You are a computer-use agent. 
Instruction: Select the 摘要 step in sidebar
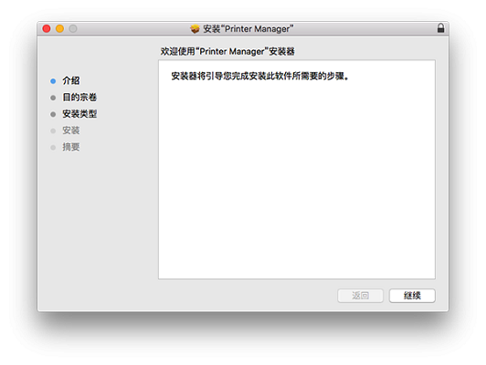click(71, 147)
